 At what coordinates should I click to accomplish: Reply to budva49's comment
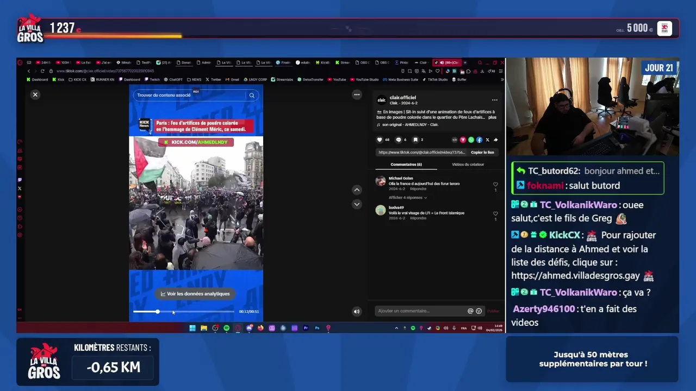click(418, 218)
